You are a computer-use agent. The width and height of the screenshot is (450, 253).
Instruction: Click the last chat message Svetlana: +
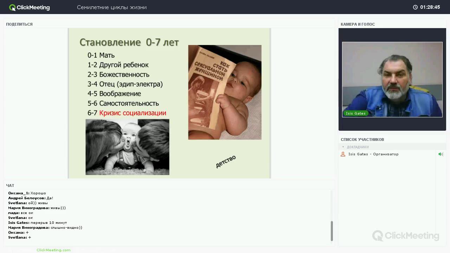point(20,238)
